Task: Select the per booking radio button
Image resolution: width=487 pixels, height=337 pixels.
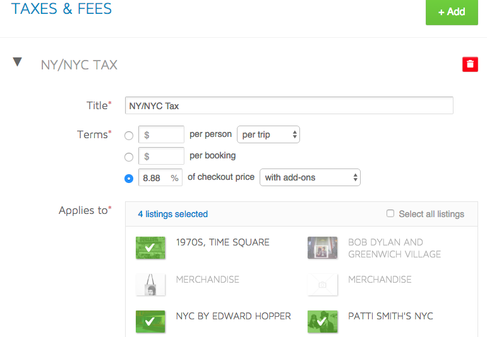Action: pos(129,157)
